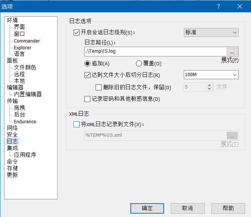
Task: Select 后台 under 传输
Action: (19, 114)
